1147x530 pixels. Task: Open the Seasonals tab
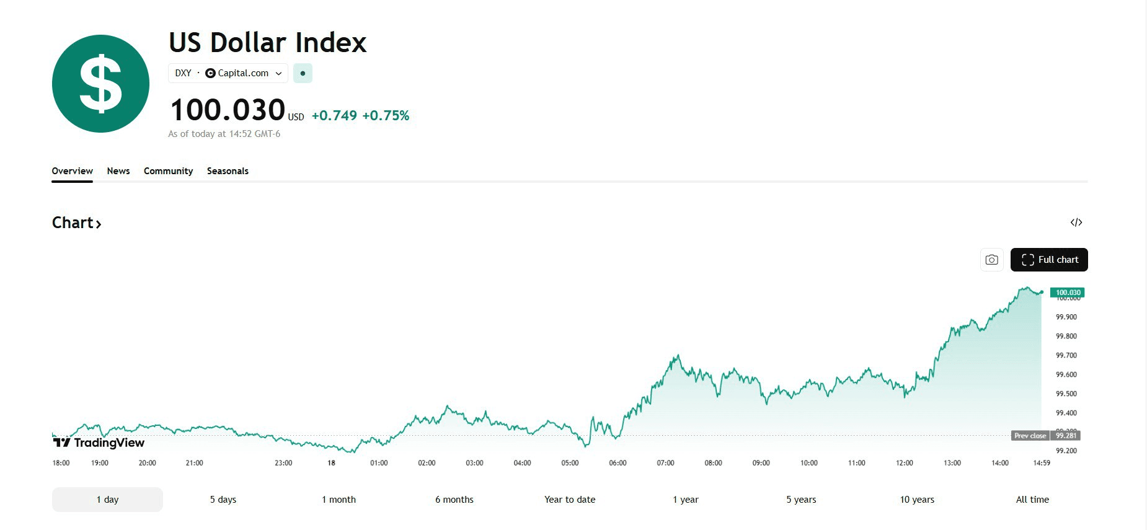click(228, 171)
